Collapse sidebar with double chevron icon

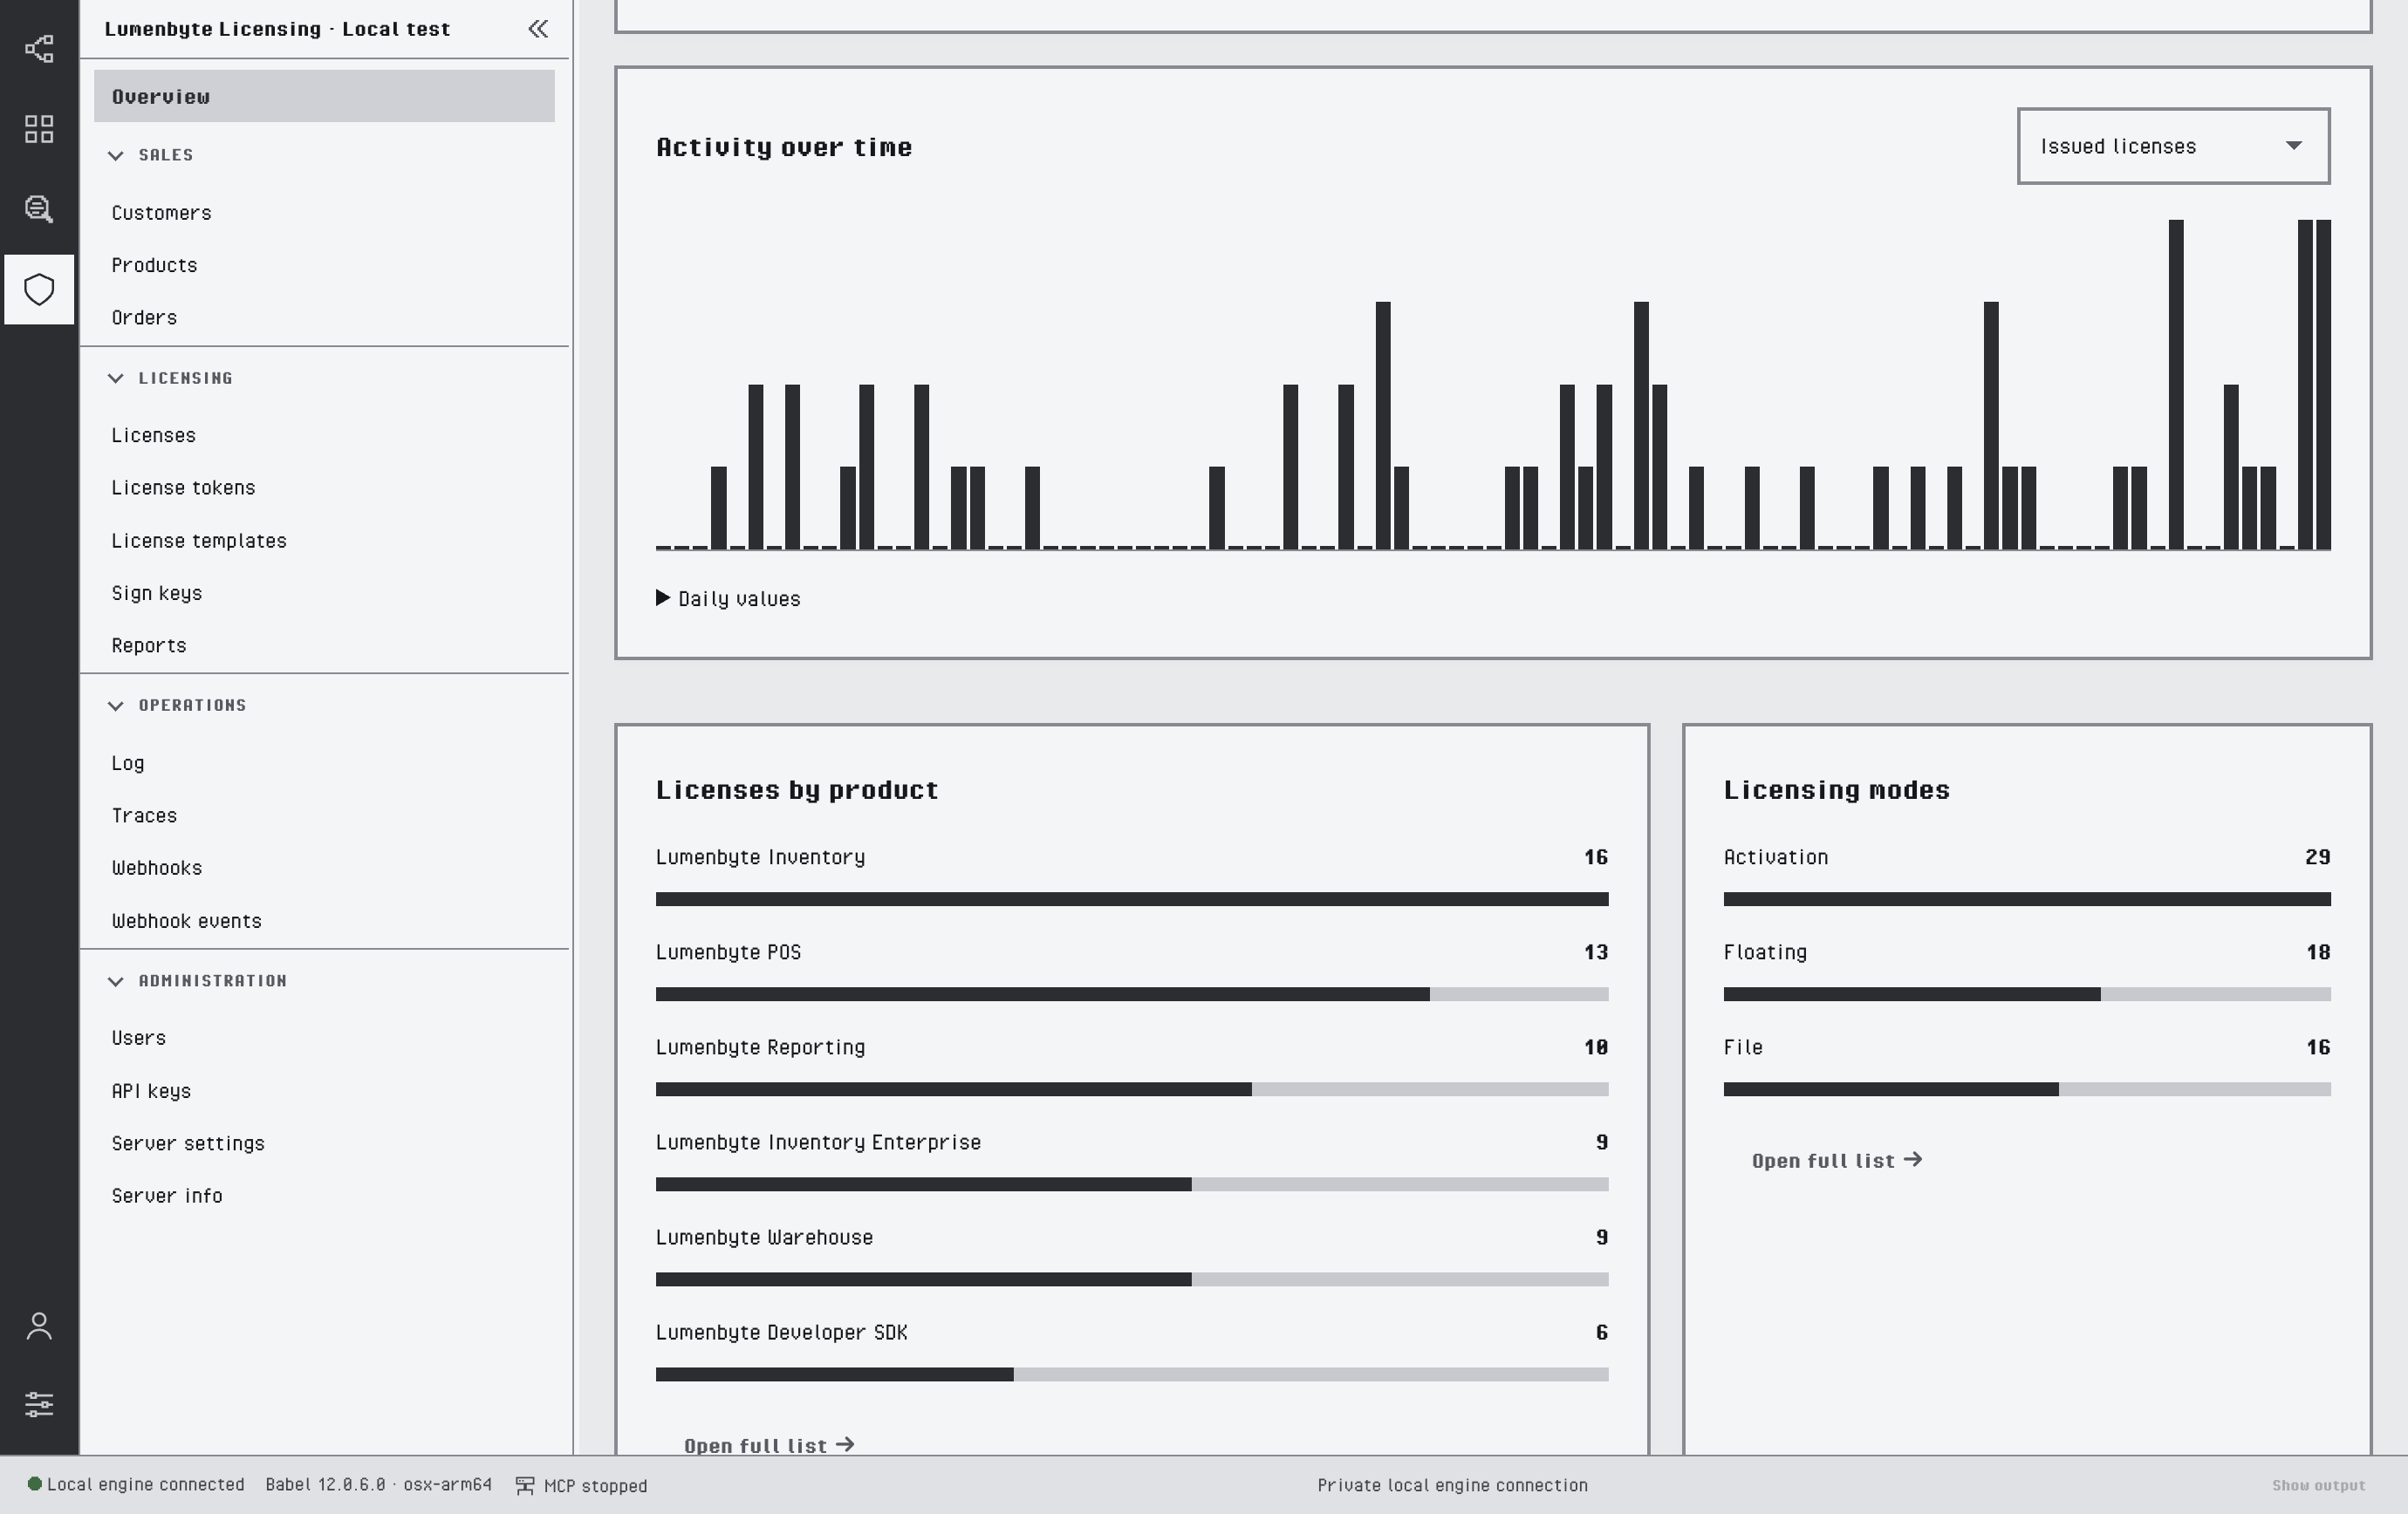538,29
